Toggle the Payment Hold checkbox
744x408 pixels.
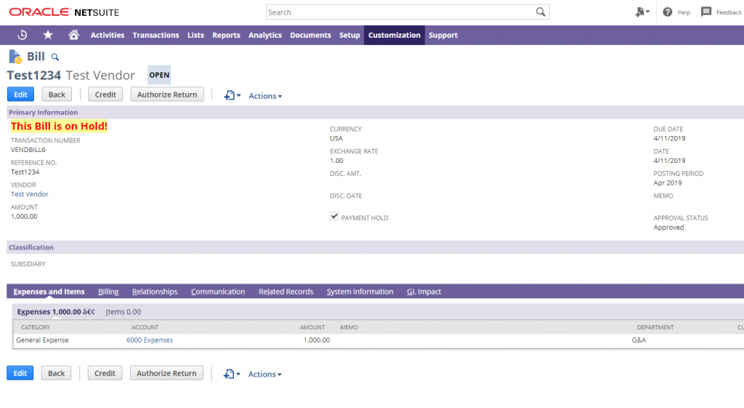(334, 217)
